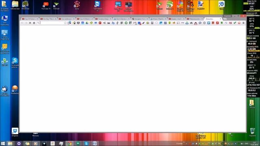Focus the Chrome address bar
Viewport: 260px width, 146px height.
pyautogui.click(x=52, y=23)
